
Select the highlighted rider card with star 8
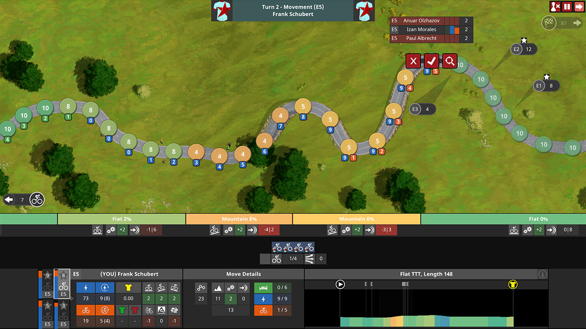63,284
